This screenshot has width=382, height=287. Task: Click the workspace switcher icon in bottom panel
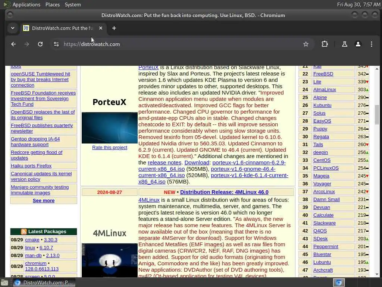339,283
